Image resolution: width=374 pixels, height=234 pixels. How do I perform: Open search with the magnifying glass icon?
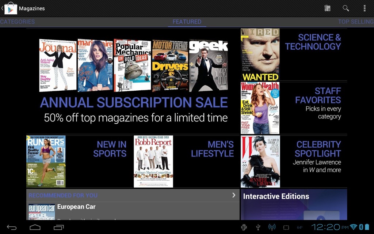coord(346,8)
